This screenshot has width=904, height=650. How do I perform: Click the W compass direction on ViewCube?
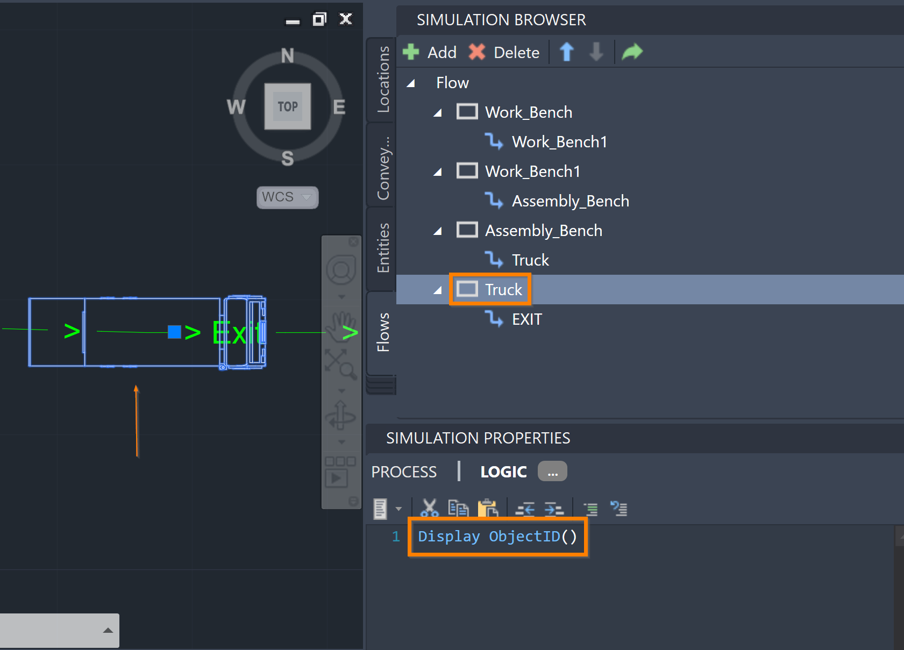236,107
